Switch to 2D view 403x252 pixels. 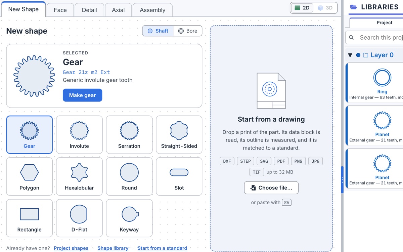(x=302, y=8)
